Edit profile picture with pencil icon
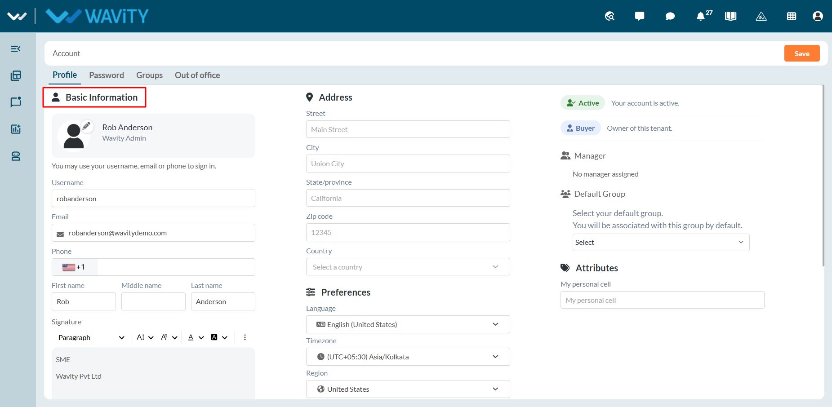 tap(87, 126)
